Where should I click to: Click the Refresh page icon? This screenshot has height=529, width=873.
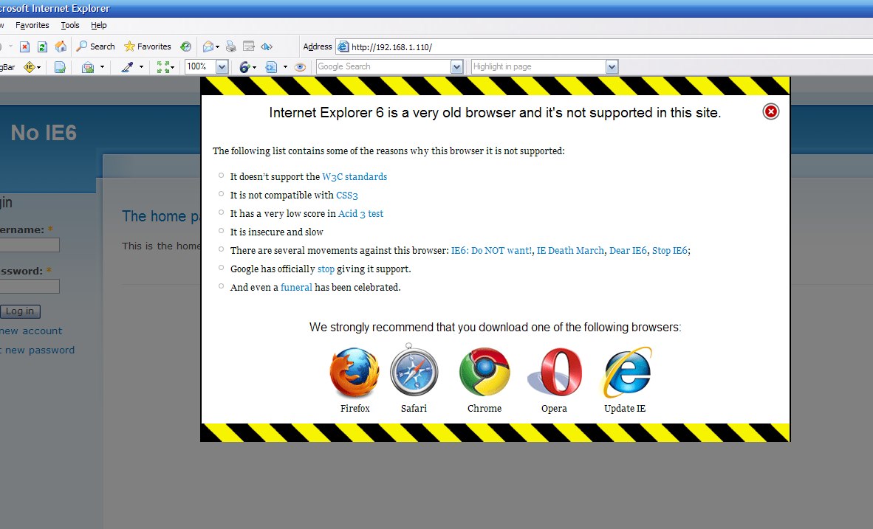tap(42, 46)
